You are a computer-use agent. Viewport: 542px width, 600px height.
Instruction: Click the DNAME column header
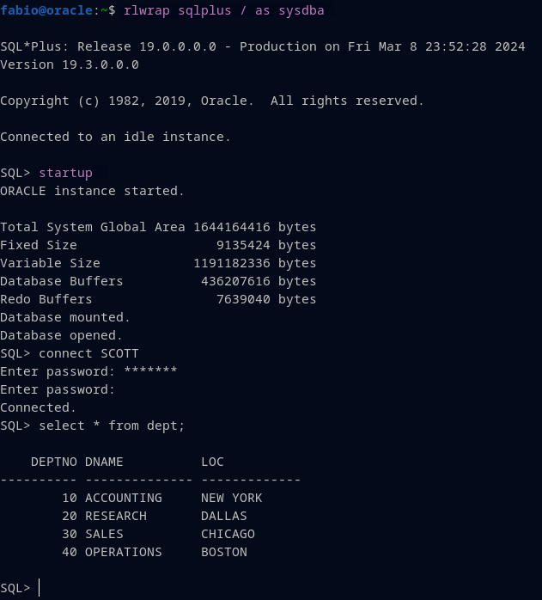104,462
